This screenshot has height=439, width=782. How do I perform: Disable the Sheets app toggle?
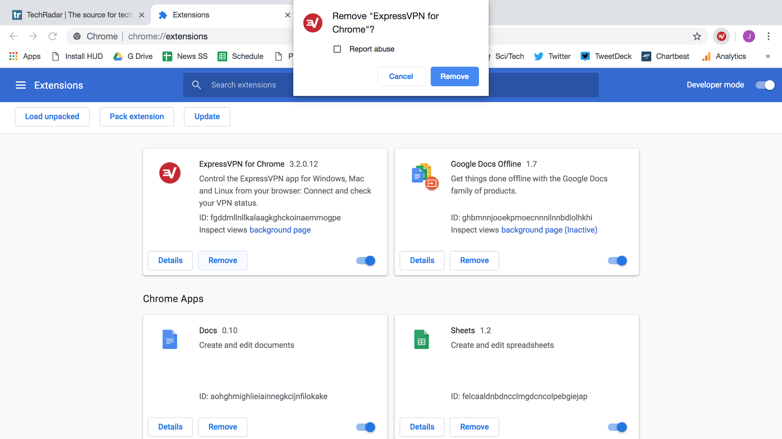(x=617, y=427)
